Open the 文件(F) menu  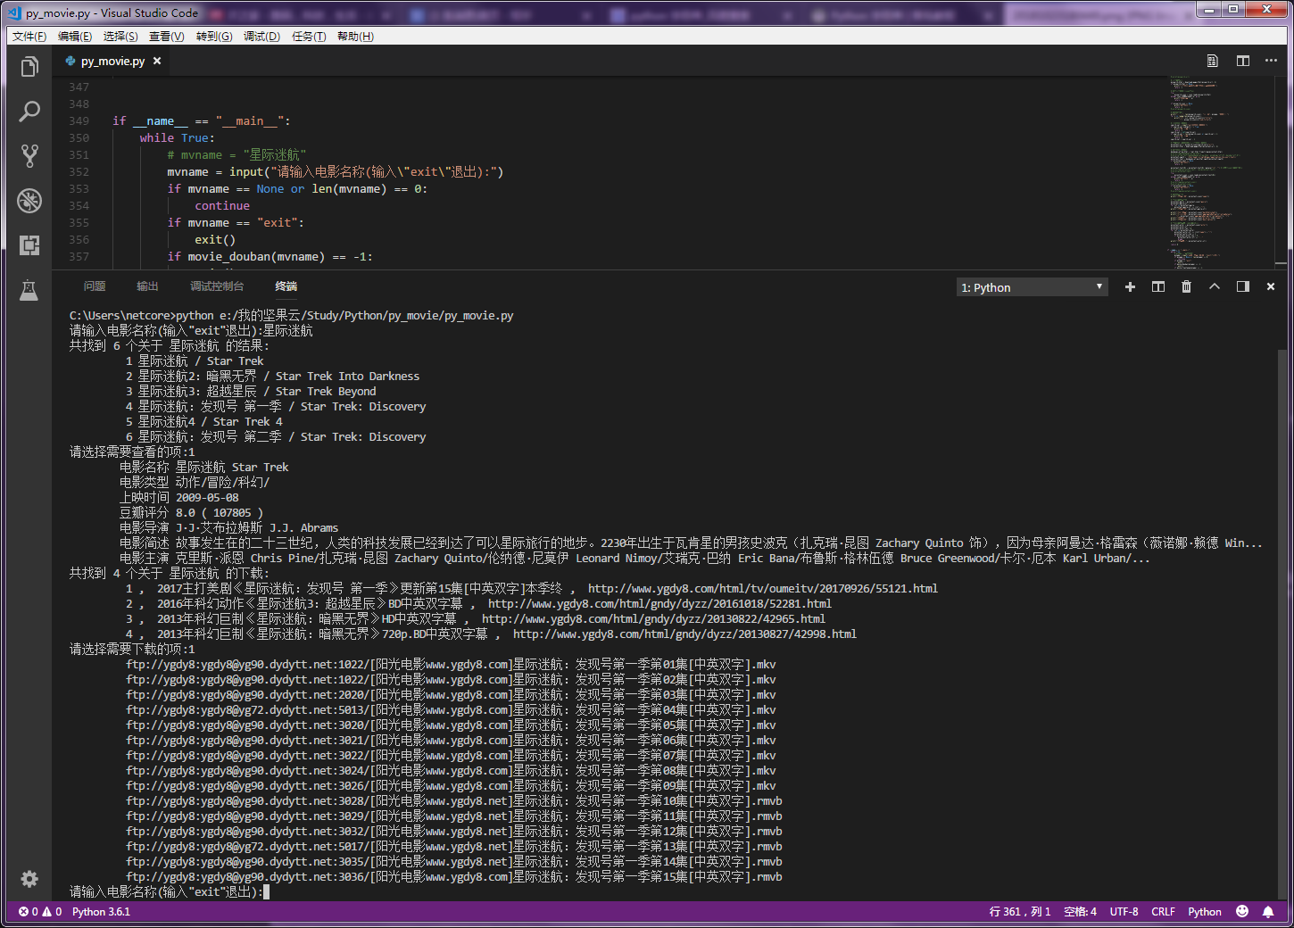click(x=29, y=37)
